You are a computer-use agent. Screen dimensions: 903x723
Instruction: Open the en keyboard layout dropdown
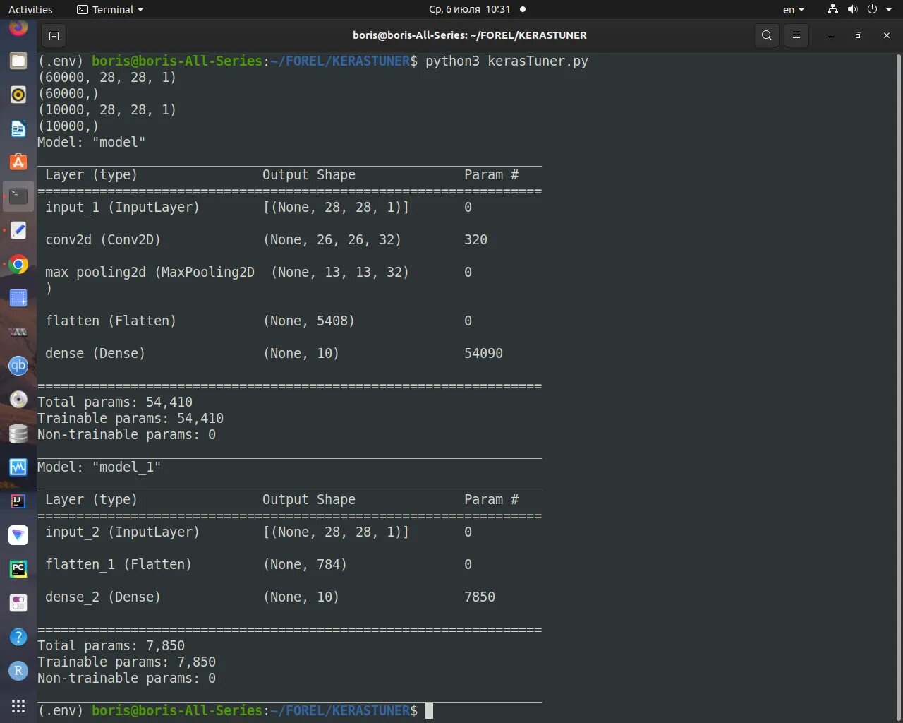(794, 9)
